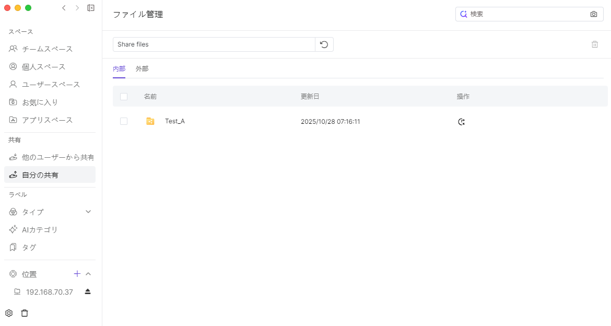The width and height of the screenshot is (611, 326).
Task: Eject the 192.168.70.37 location
Action: click(88, 292)
